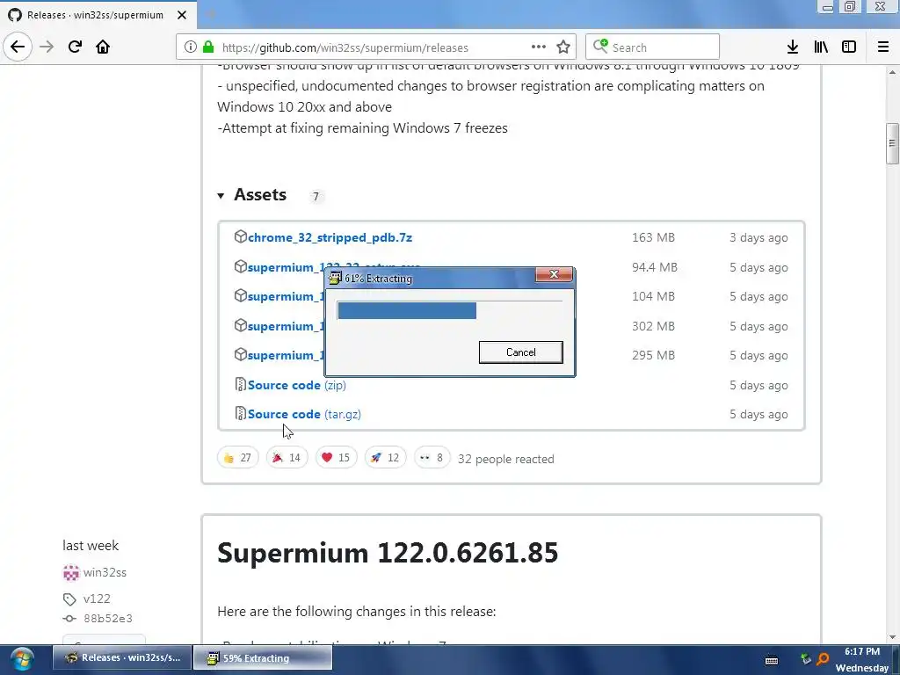The image size is (900, 675).
Task: Click the search engine magnifier icon
Action: click(x=599, y=46)
